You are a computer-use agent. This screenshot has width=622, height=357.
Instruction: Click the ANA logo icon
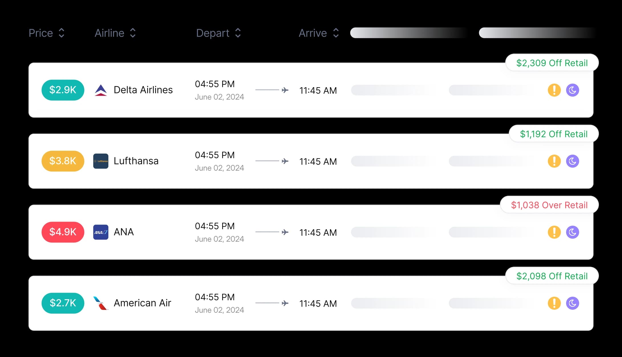101,232
